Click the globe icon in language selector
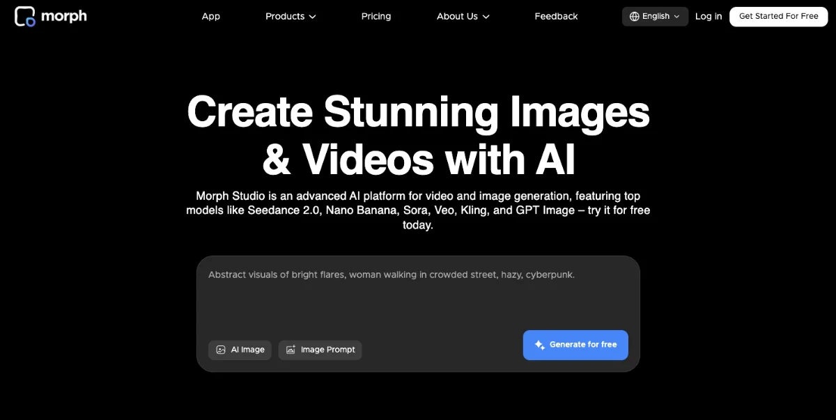 (634, 17)
